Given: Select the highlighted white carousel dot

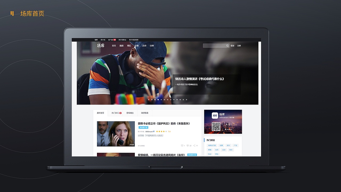Looking at the screenshot, I should tap(158, 100).
